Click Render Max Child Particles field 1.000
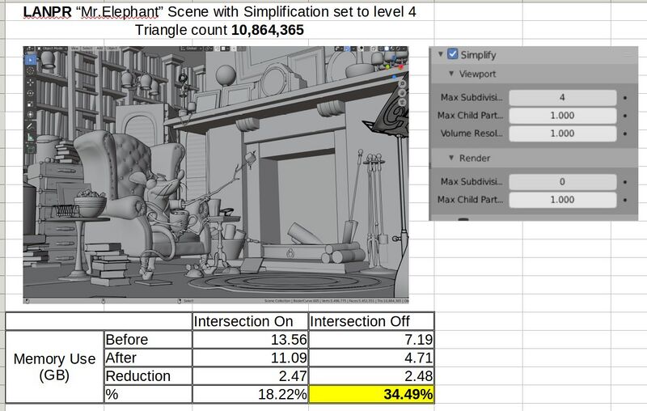647x411 pixels. [562, 200]
